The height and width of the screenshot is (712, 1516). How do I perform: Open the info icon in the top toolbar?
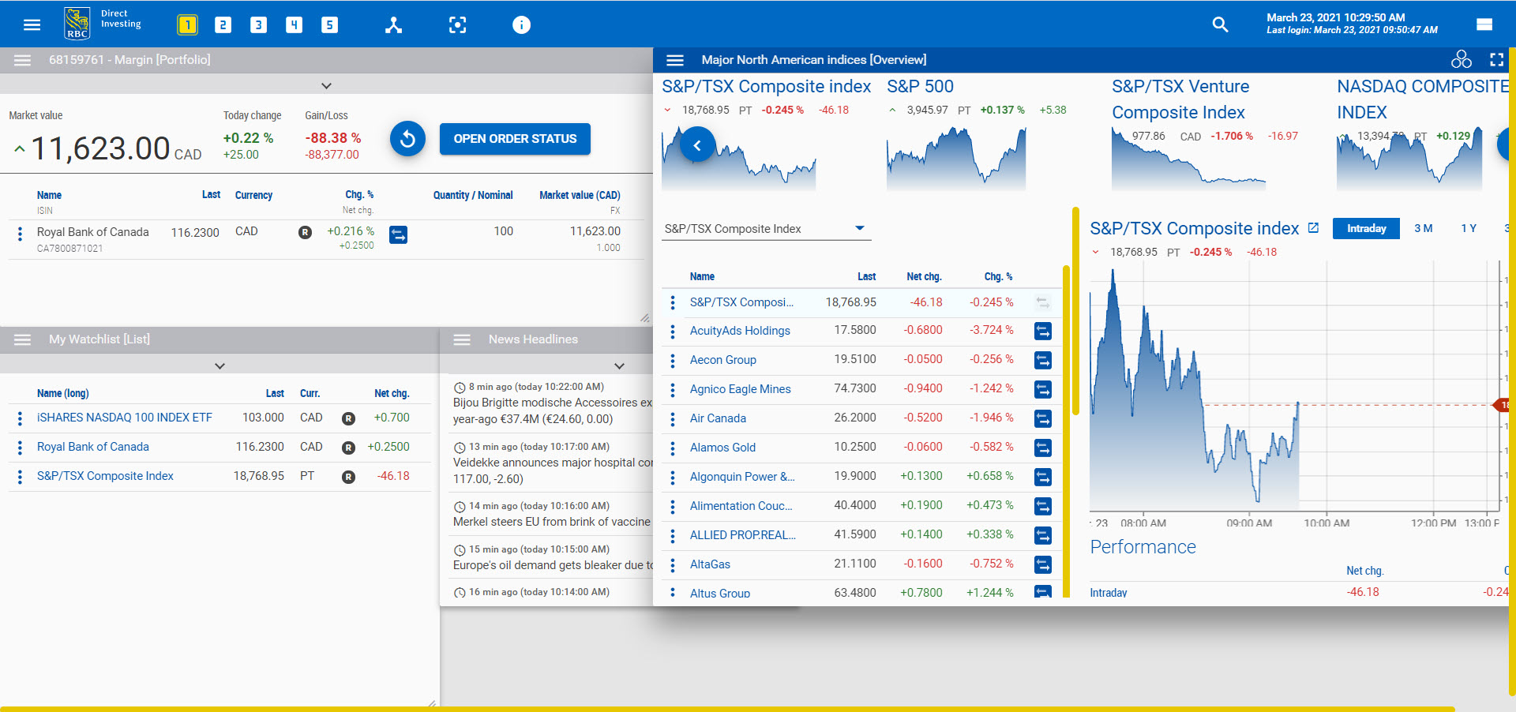521,24
